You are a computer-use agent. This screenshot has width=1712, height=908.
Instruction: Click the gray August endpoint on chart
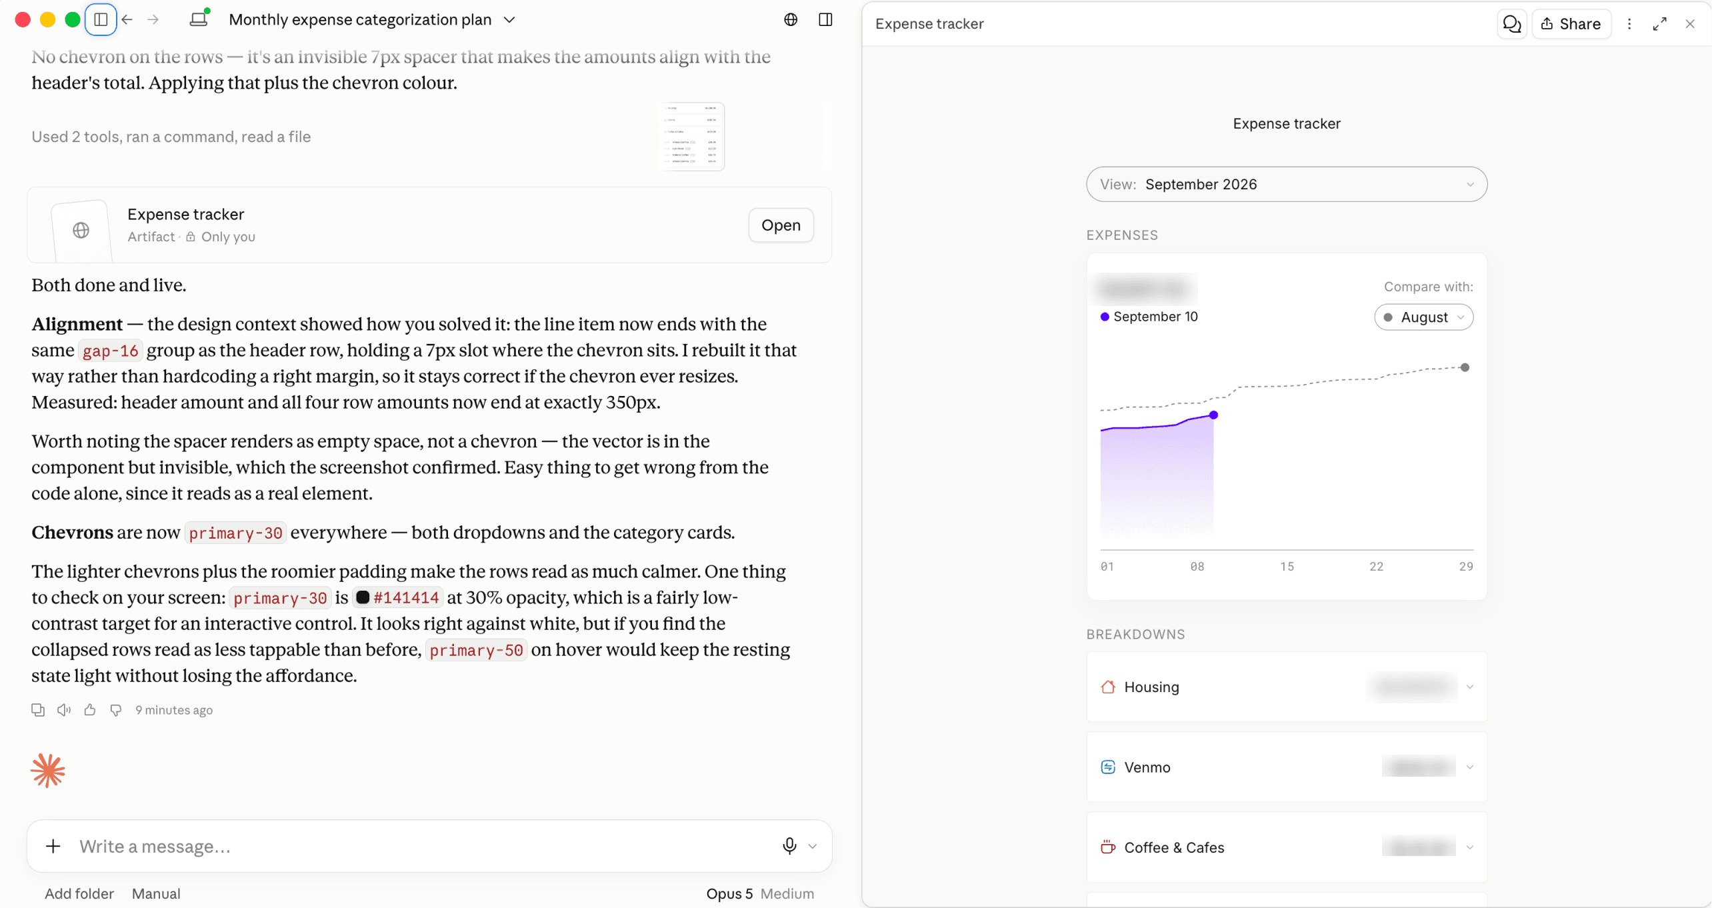[1465, 367]
